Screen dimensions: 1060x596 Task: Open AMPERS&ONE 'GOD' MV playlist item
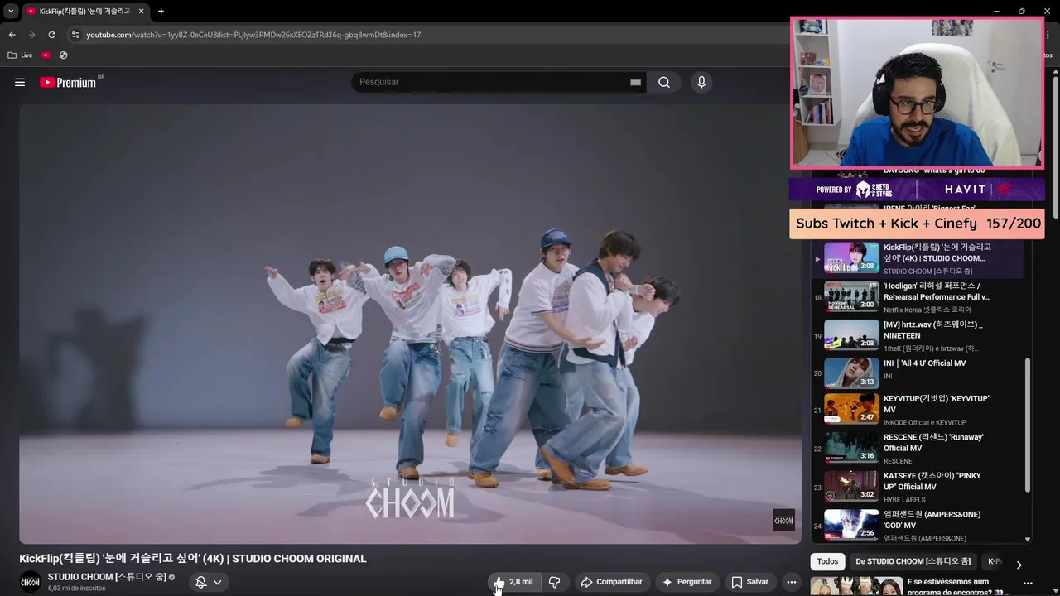[x=919, y=526]
